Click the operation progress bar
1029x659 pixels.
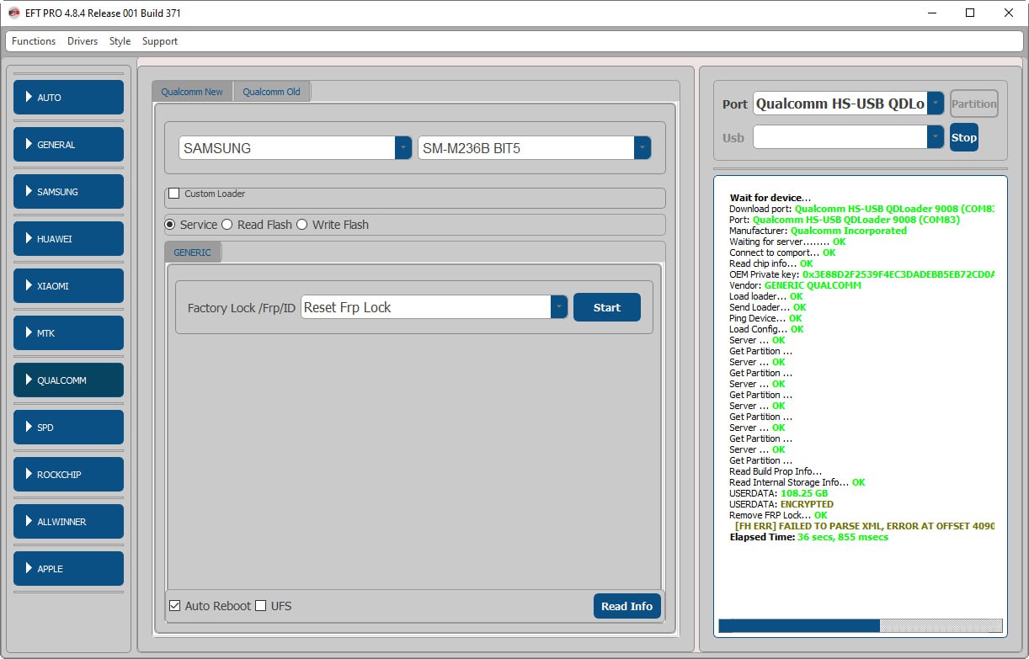pyautogui.click(x=861, y=626)
